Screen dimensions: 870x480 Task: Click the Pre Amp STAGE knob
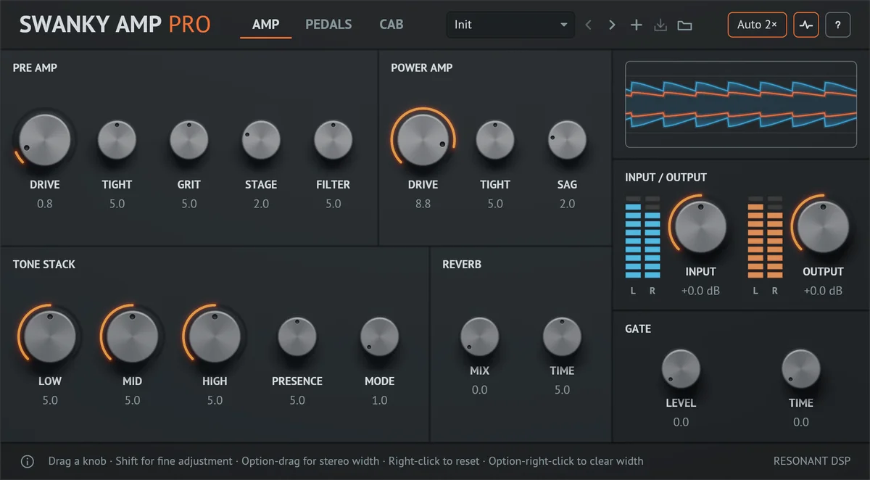pos(261,140)
